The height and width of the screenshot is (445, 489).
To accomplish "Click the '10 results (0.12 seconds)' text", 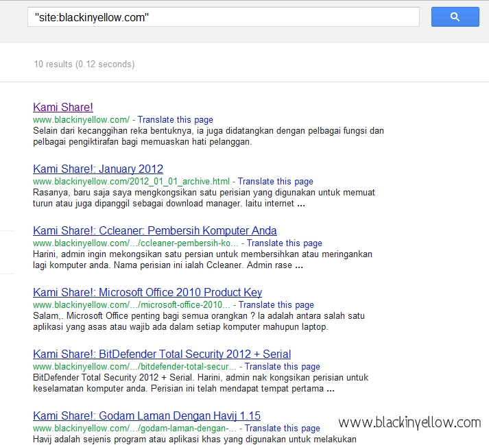I will point(84,64).
